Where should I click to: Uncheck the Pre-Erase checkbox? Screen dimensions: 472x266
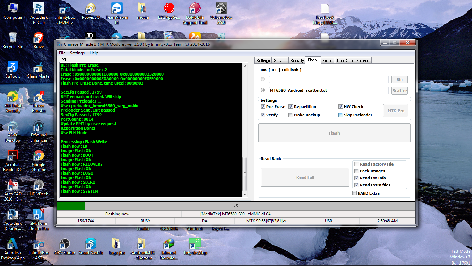(263, 107)
